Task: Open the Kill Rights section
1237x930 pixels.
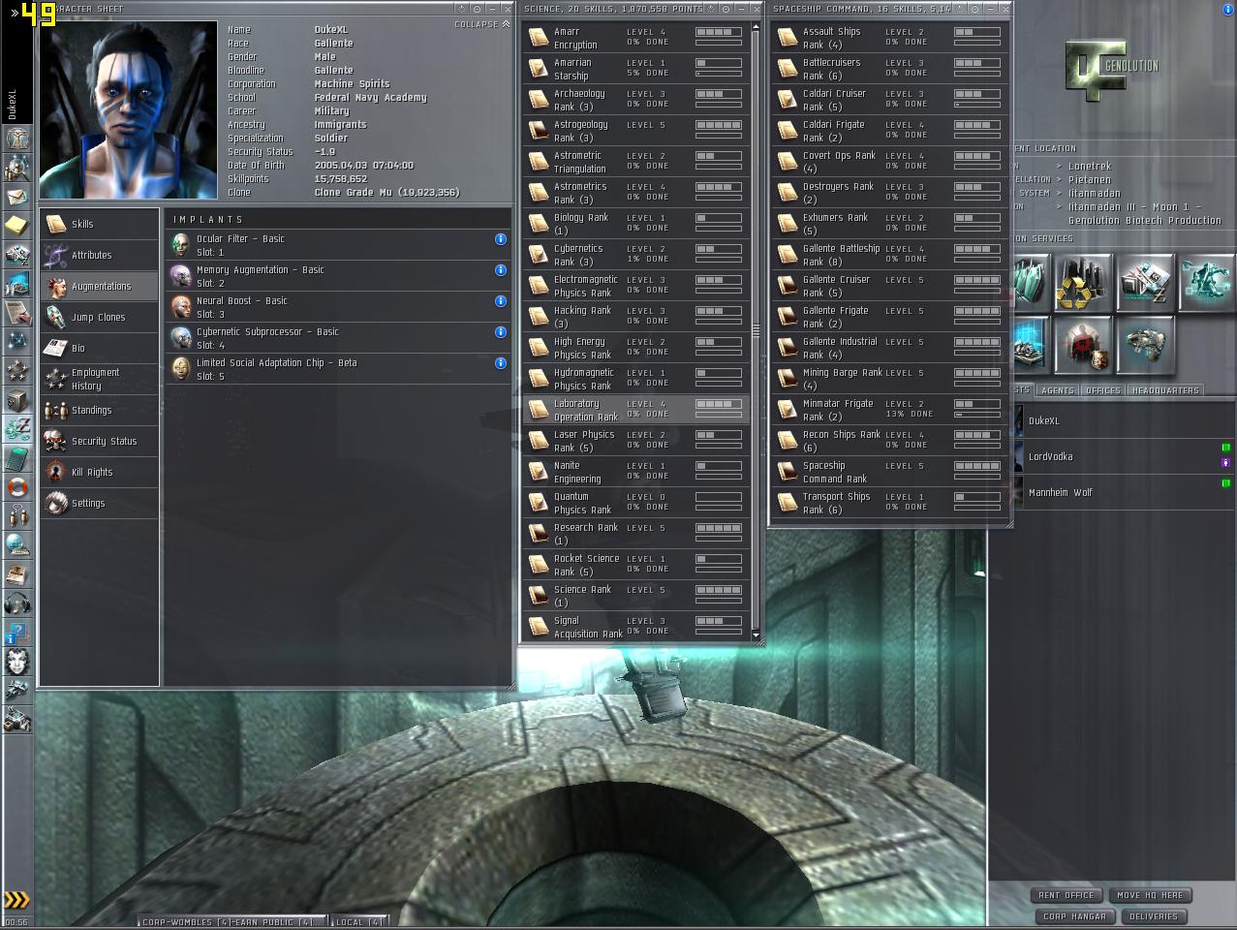Action: [99, 472]
